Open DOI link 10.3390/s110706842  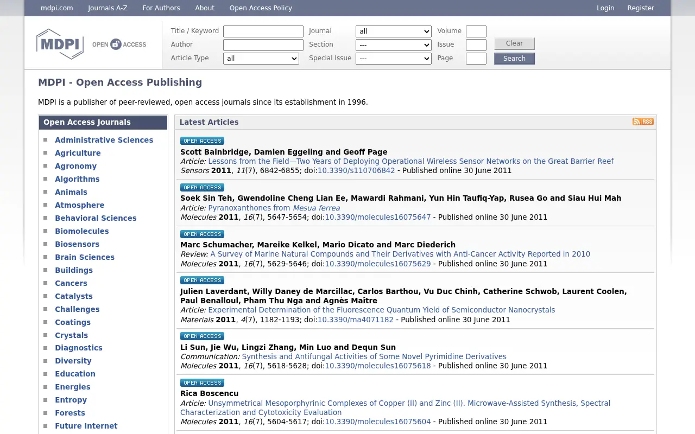click(356, 170)
